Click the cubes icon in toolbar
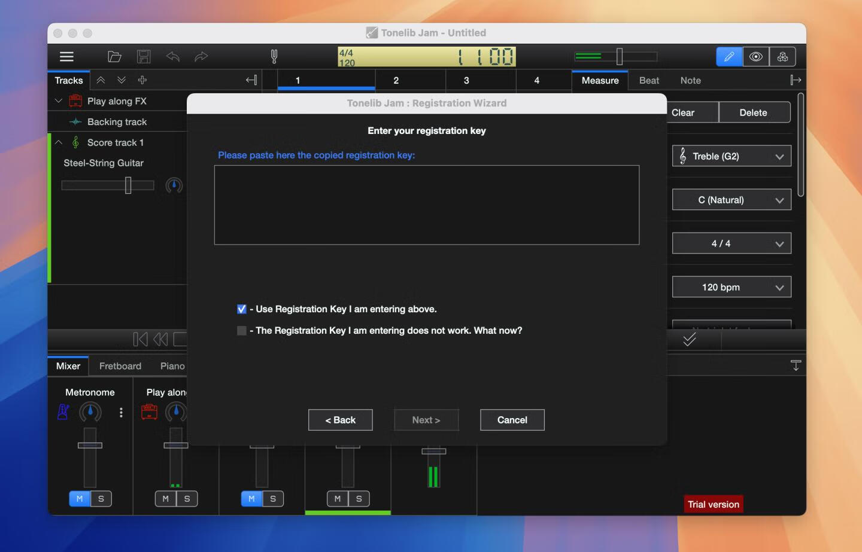The height and width of the screenshot is (552, 862). 782,57
